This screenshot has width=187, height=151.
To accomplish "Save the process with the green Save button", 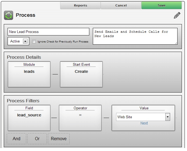I will point(162,5).
